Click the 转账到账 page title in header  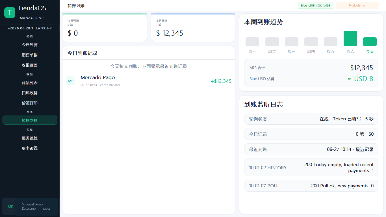tap(76, 6)
